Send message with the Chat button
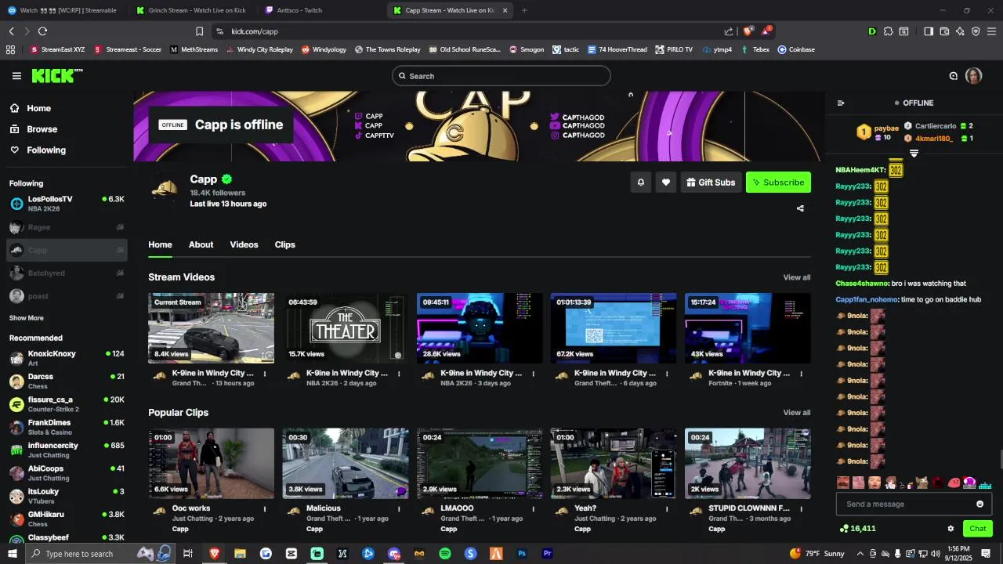The width and height of the screenshot is (1003, 564). tap(977, 529)
